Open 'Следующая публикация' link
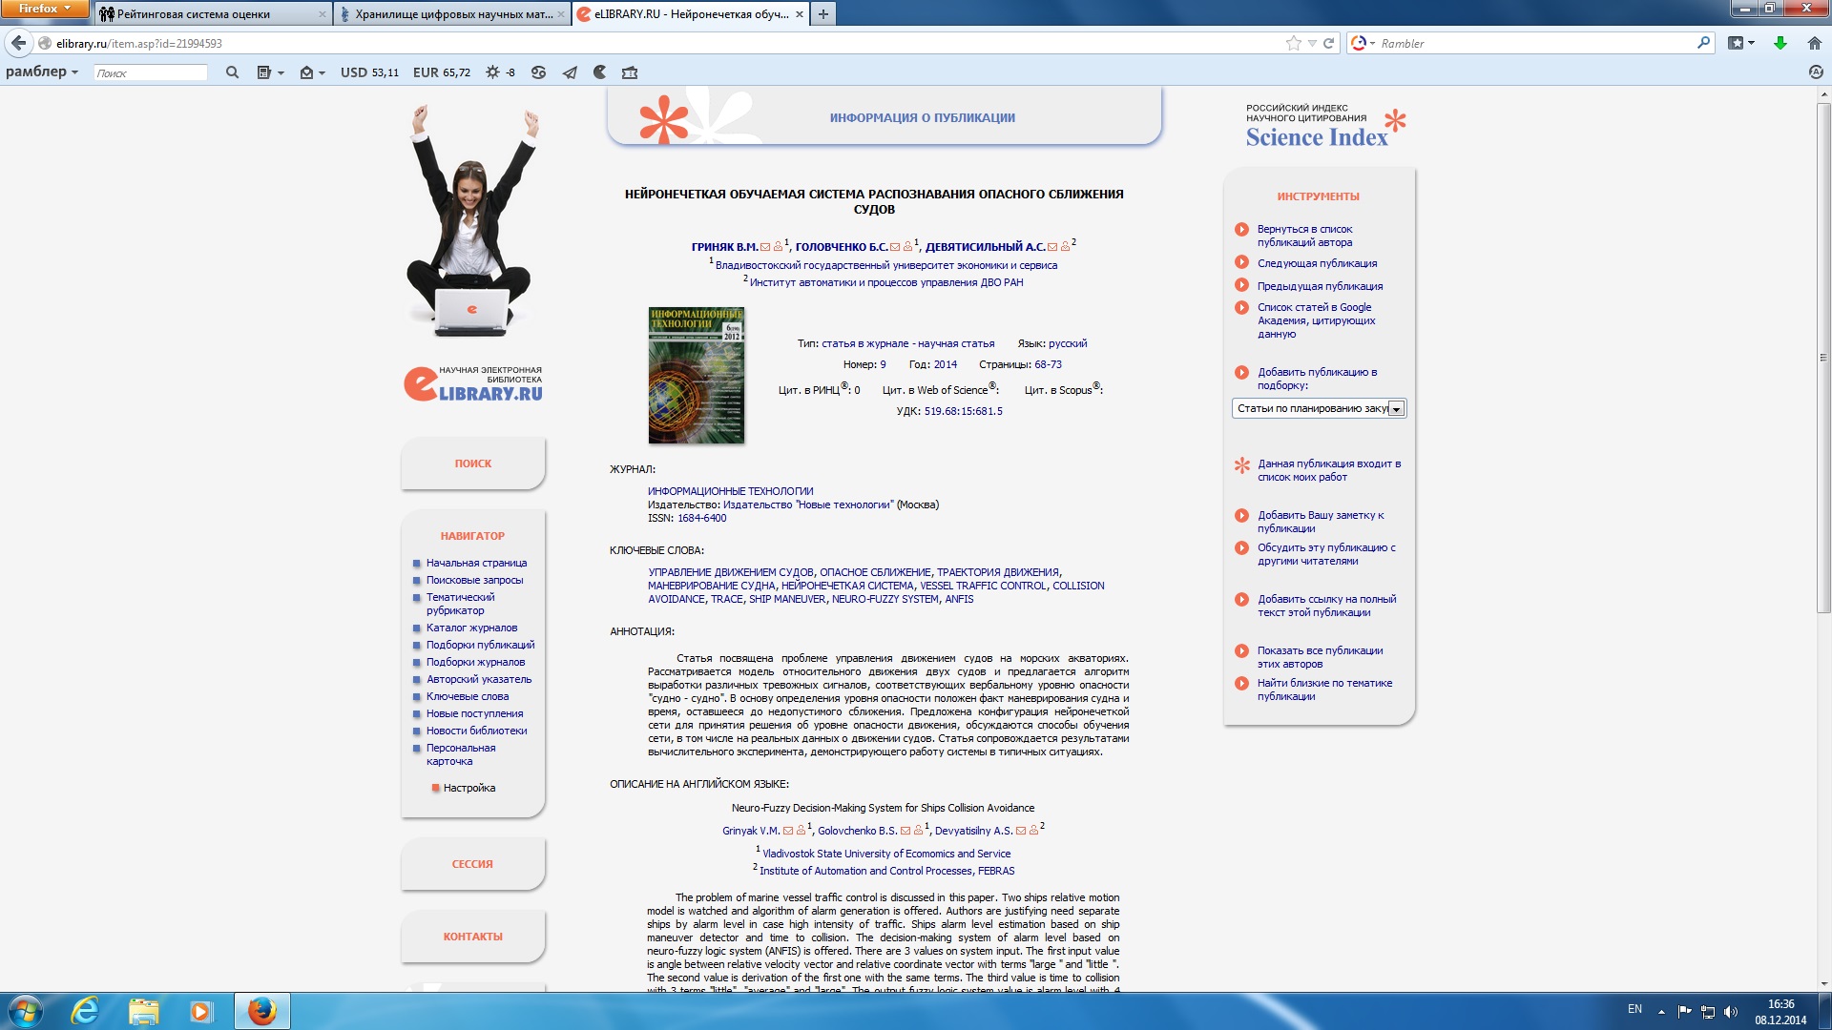 (x=1317, y=263)
